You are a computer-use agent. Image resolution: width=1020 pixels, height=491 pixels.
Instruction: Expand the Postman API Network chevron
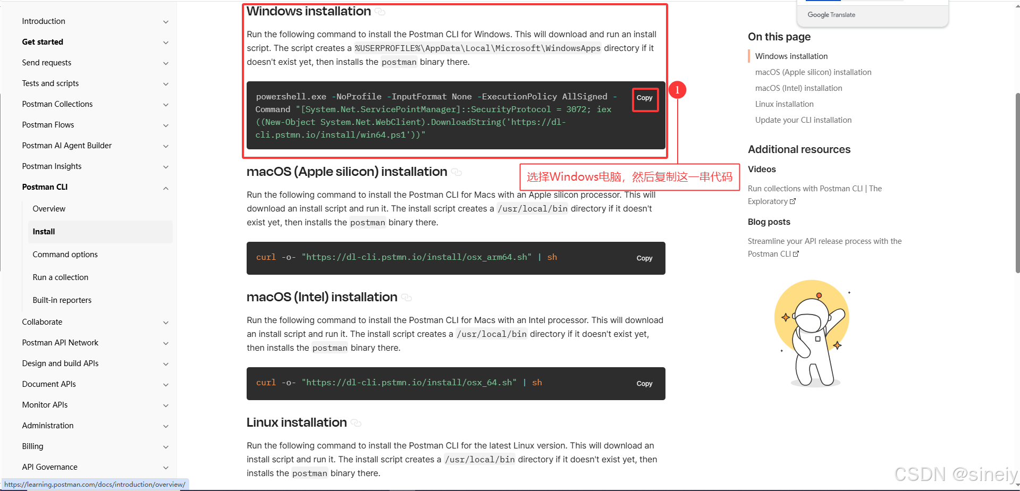point(166,343)
